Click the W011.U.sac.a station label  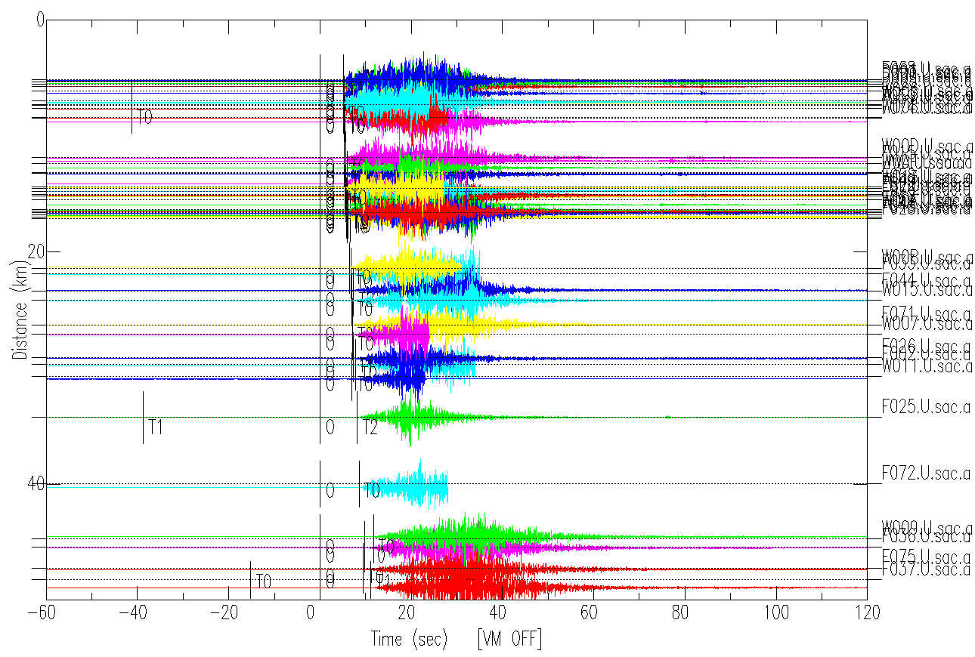[926, 367]
